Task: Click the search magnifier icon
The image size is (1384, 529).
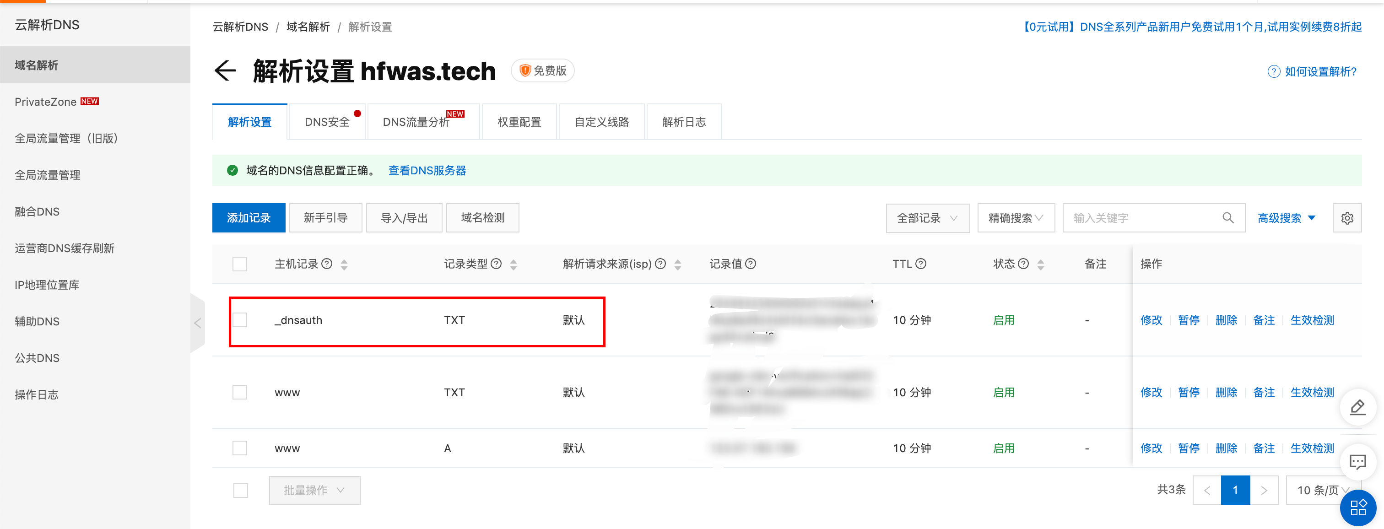Action: click(x=1227, y=217)
